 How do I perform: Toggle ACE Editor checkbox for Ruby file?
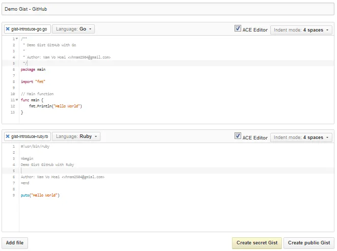pyautogui.click(x=238, y=136)
